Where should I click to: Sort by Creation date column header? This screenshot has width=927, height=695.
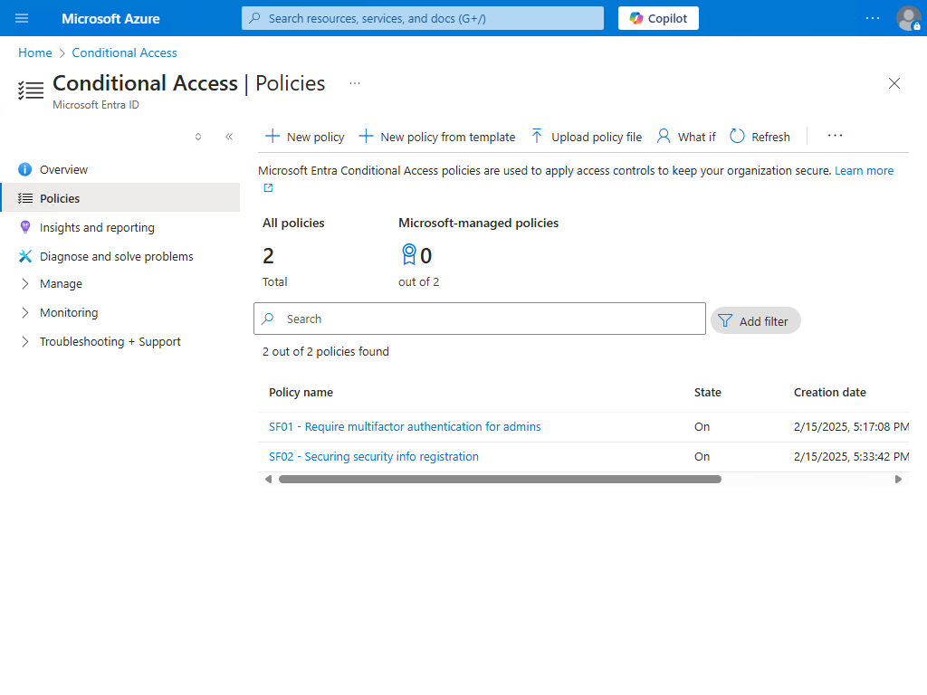pyautogui.click(x=829, y=393)
